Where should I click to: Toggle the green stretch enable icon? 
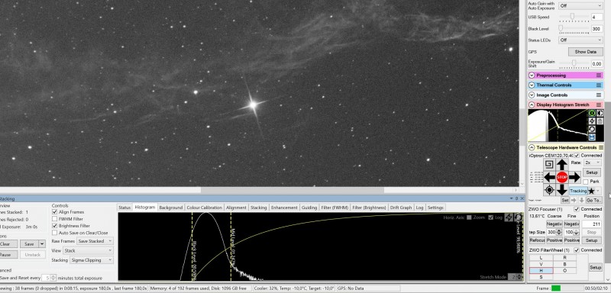(592, 113)
